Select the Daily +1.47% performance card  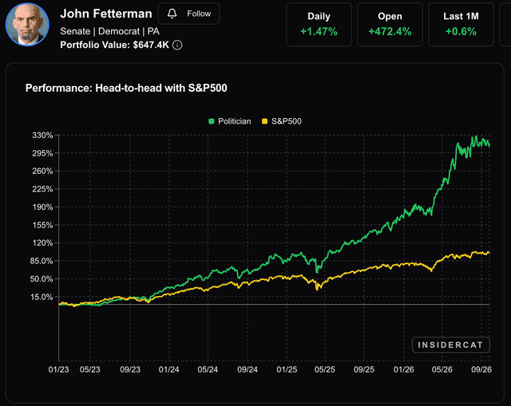[x=319, y=25]
